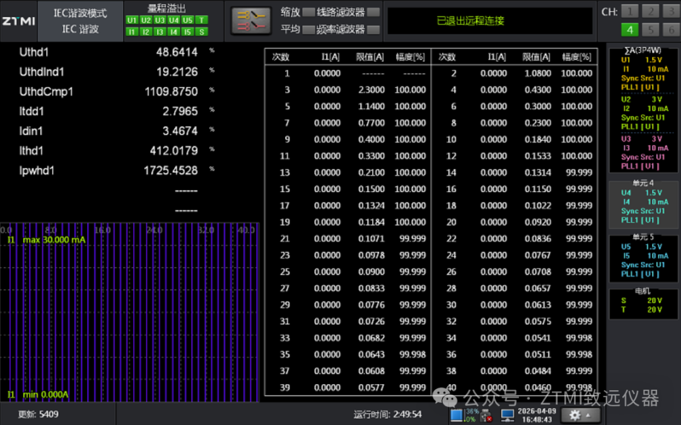The image size is (681, 425).
Task: Click the memory usage icon in status bar
Action: click(x=457, y=415)
